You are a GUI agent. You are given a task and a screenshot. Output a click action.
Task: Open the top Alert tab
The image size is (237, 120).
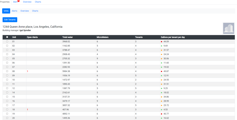pos(15,2)
